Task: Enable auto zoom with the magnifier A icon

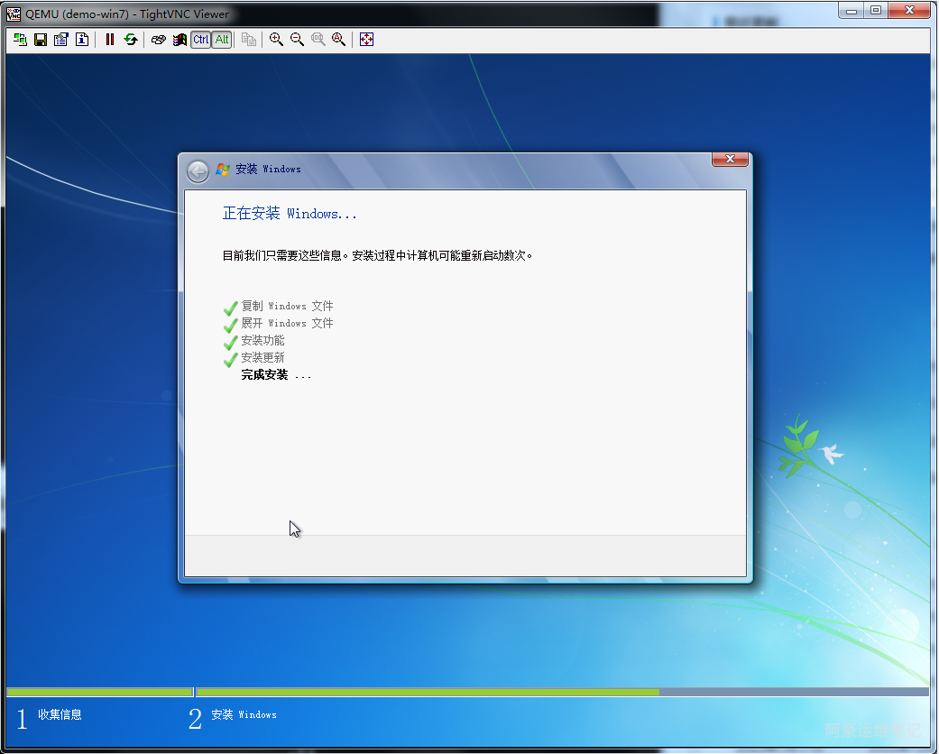Action: [338, 40]
